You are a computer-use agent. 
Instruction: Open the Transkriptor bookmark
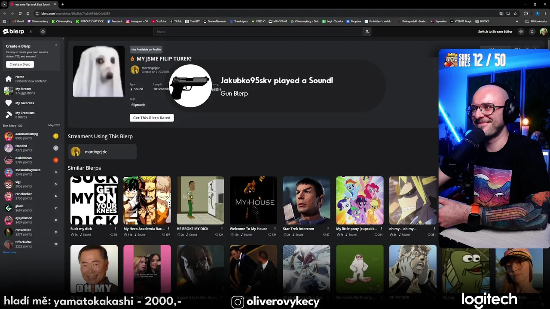pyautogui.click(x=239, y=21)
